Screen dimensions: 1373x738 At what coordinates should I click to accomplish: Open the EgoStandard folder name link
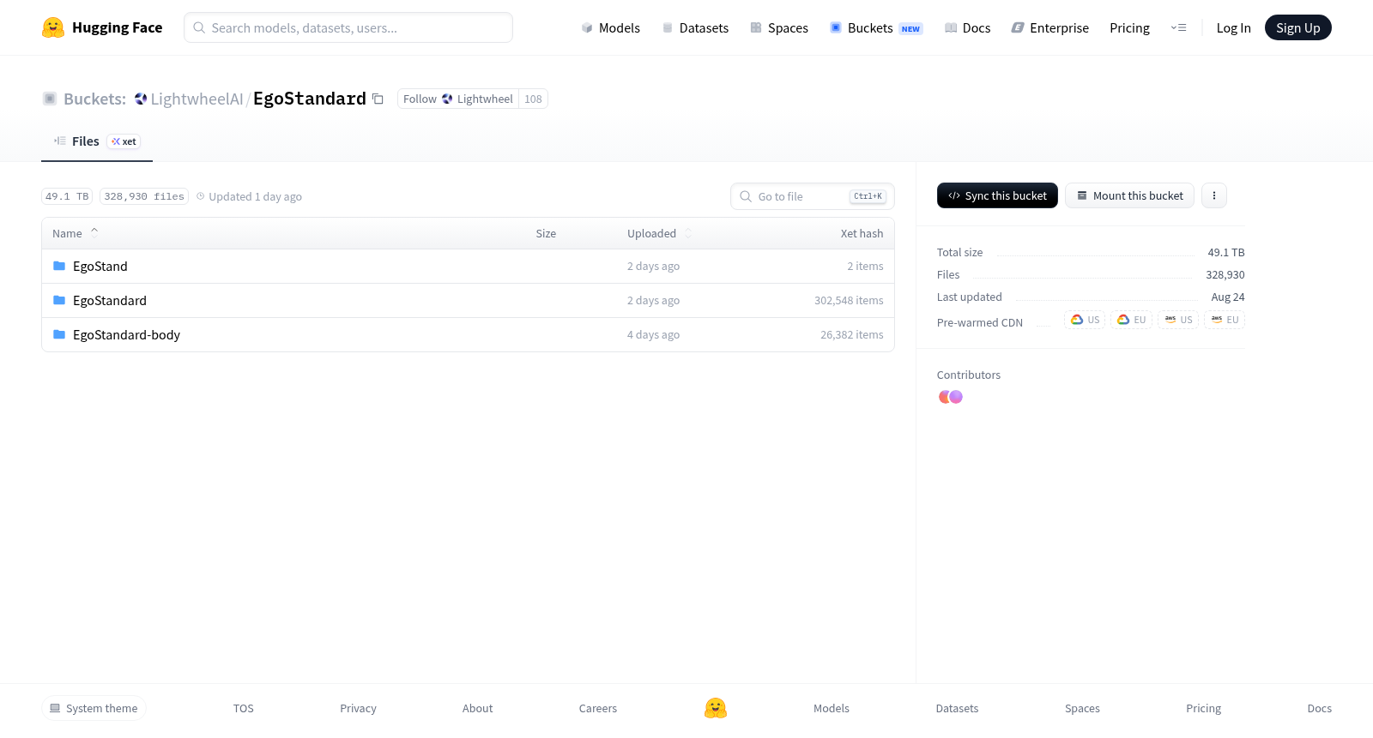pyautogui.click(x=110, y=300)
